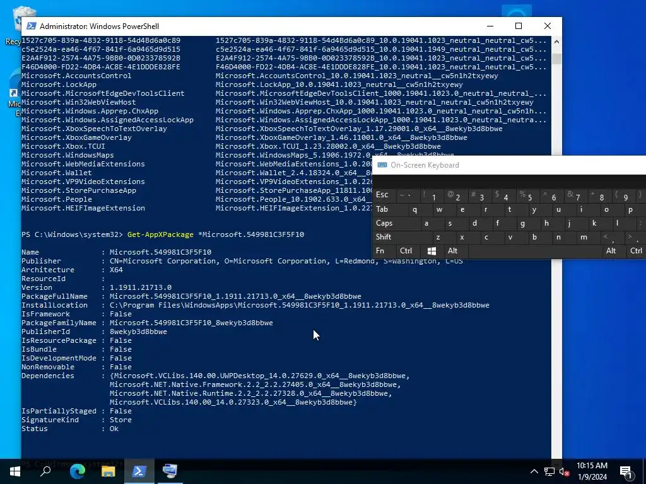Open On-Screen Keyboard taskbar button
Image resolution: width=646 pixels, height=484 pixels.
170,471
